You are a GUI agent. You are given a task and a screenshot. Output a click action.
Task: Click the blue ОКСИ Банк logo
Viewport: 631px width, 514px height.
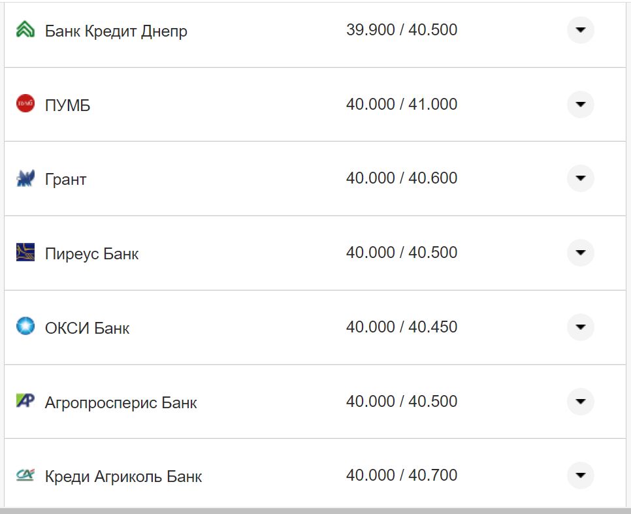25,327
